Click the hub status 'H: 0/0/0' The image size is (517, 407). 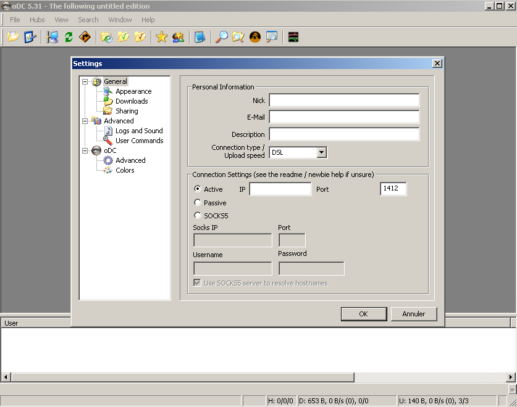(x=280, y=401)
